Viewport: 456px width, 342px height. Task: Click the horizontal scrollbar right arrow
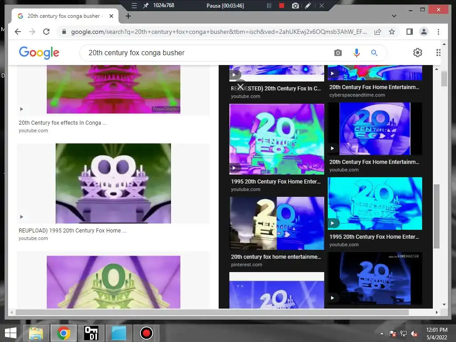pyautogui.click(x=436, y=312)
